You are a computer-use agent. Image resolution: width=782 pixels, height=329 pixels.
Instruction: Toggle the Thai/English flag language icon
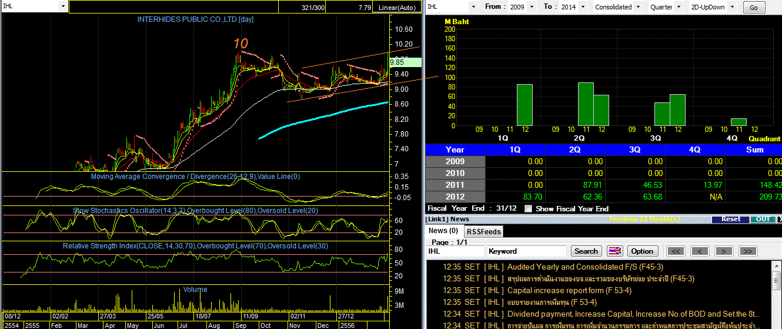pos(614,251)
